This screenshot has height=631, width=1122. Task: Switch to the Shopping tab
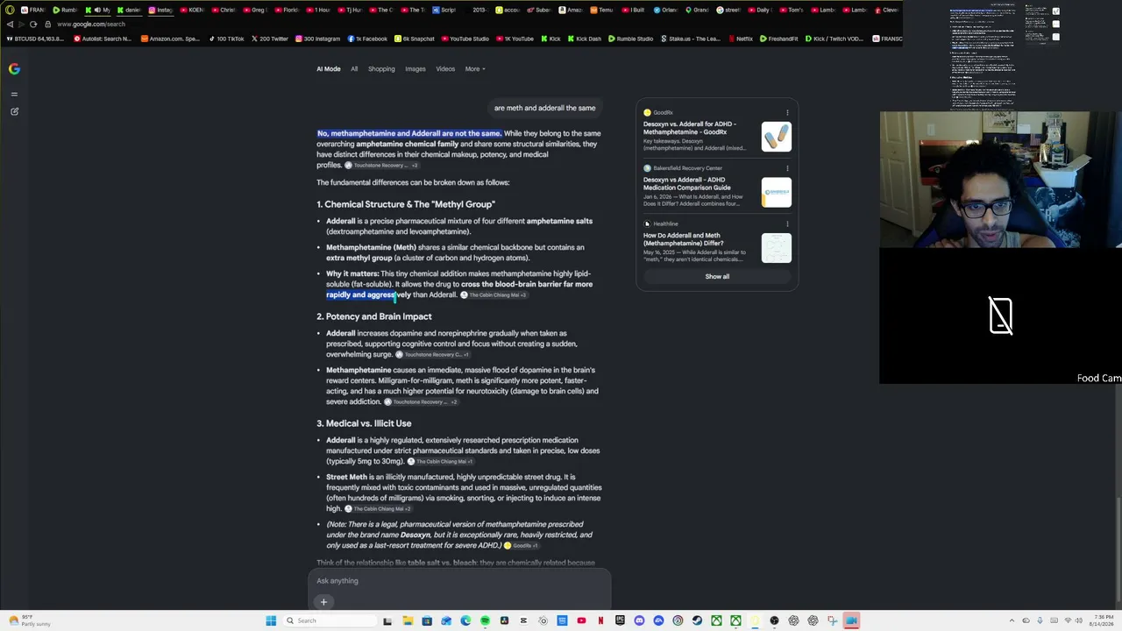point(381,68)
